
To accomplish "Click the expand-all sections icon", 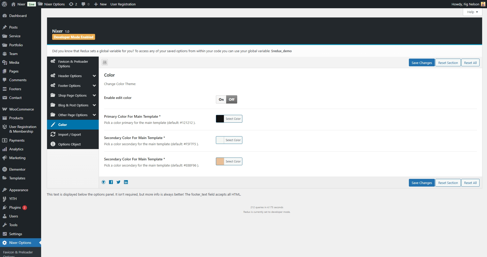I will pyautogui.click(x=105, y=62).
